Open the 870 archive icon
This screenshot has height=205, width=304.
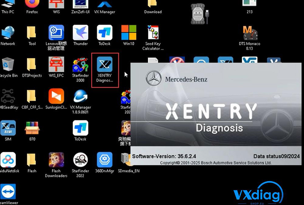[32, 131]
